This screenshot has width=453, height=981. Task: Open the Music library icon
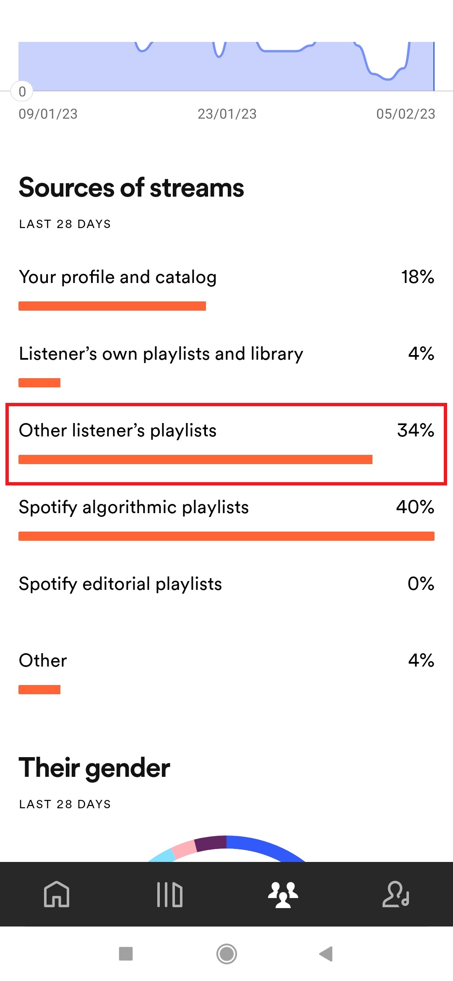tap(170, 894)
